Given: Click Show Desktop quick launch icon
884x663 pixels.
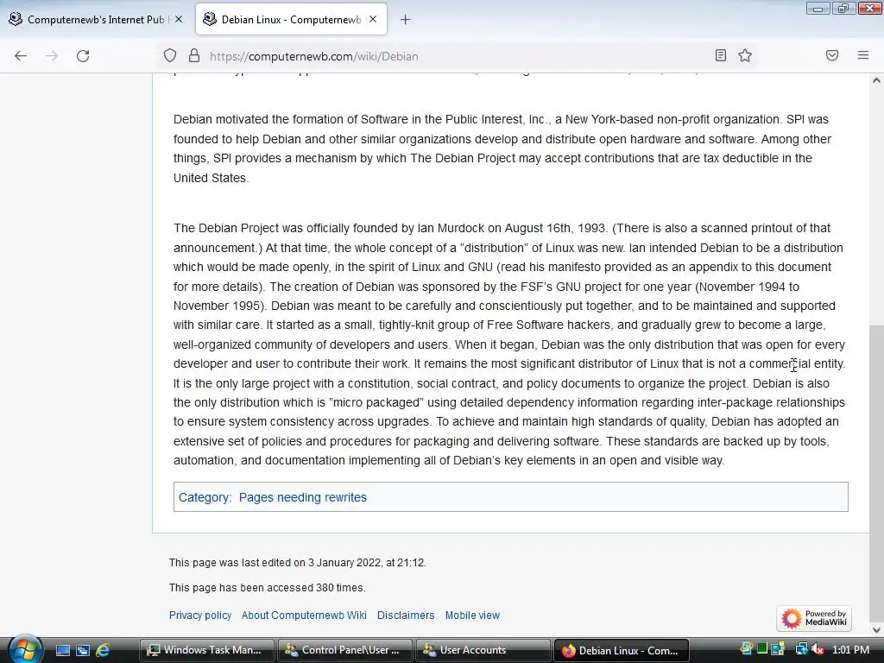Looking at the screenshot, I should 62,650.
